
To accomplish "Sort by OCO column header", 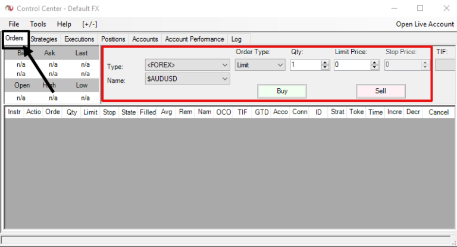I will pos(224,112).
